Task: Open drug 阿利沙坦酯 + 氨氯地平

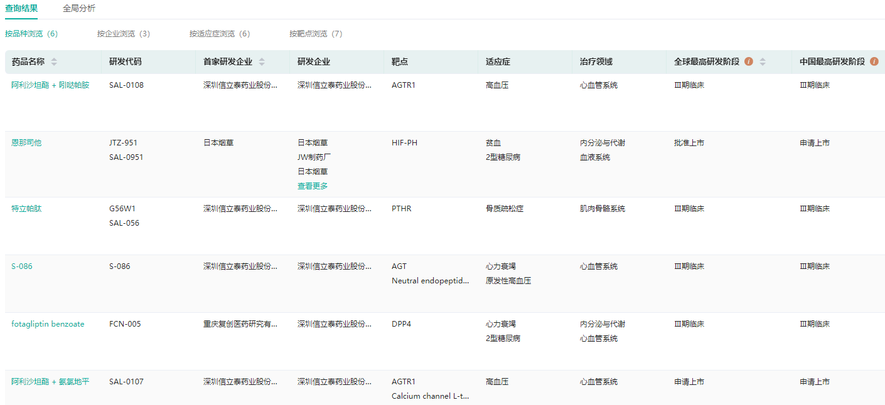Action: 50,382
